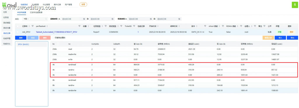Sort by the 开始时间 column arrows
The image size is (299, 108).
coord(158,26)
